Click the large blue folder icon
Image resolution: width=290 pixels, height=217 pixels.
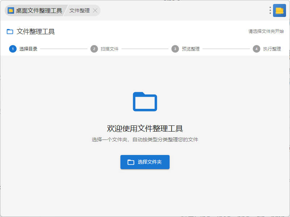(145, 102)
